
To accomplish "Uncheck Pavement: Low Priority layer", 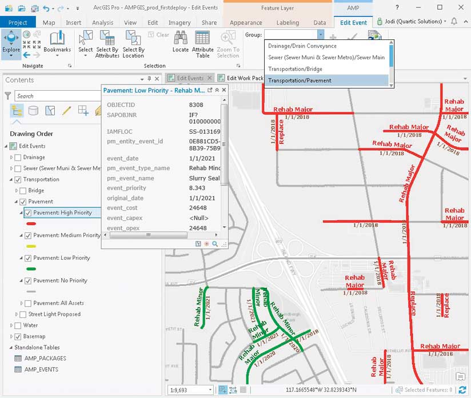I will [28, 258].
